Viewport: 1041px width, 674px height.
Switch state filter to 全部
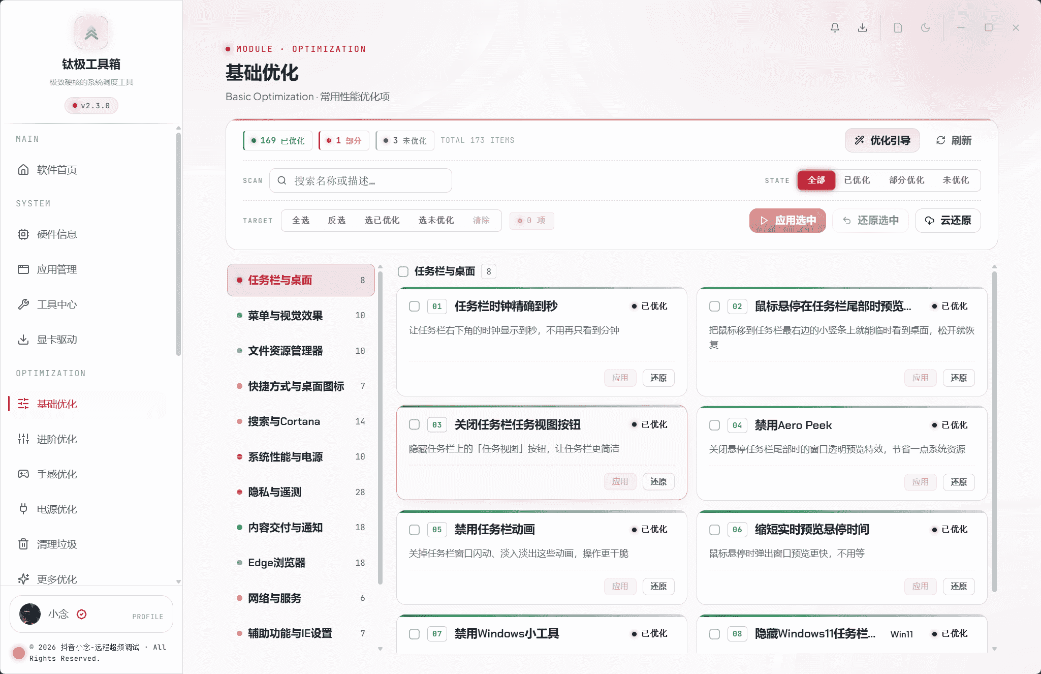(x=816, y=180)
